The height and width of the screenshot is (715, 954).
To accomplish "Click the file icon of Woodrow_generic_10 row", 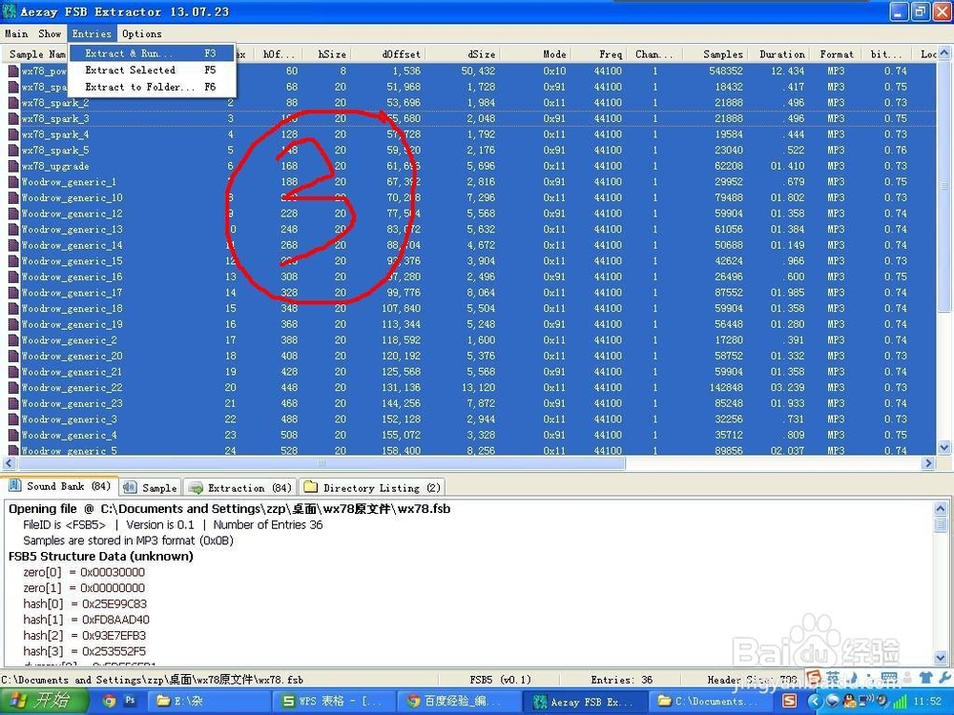I will pyautogui.click(x=13, y=197).
